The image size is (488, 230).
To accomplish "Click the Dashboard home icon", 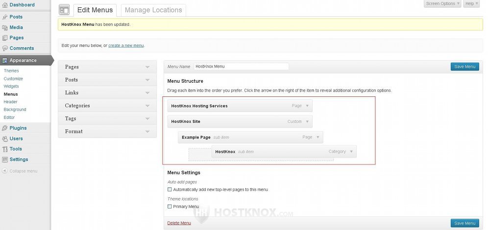I will 5,5.
